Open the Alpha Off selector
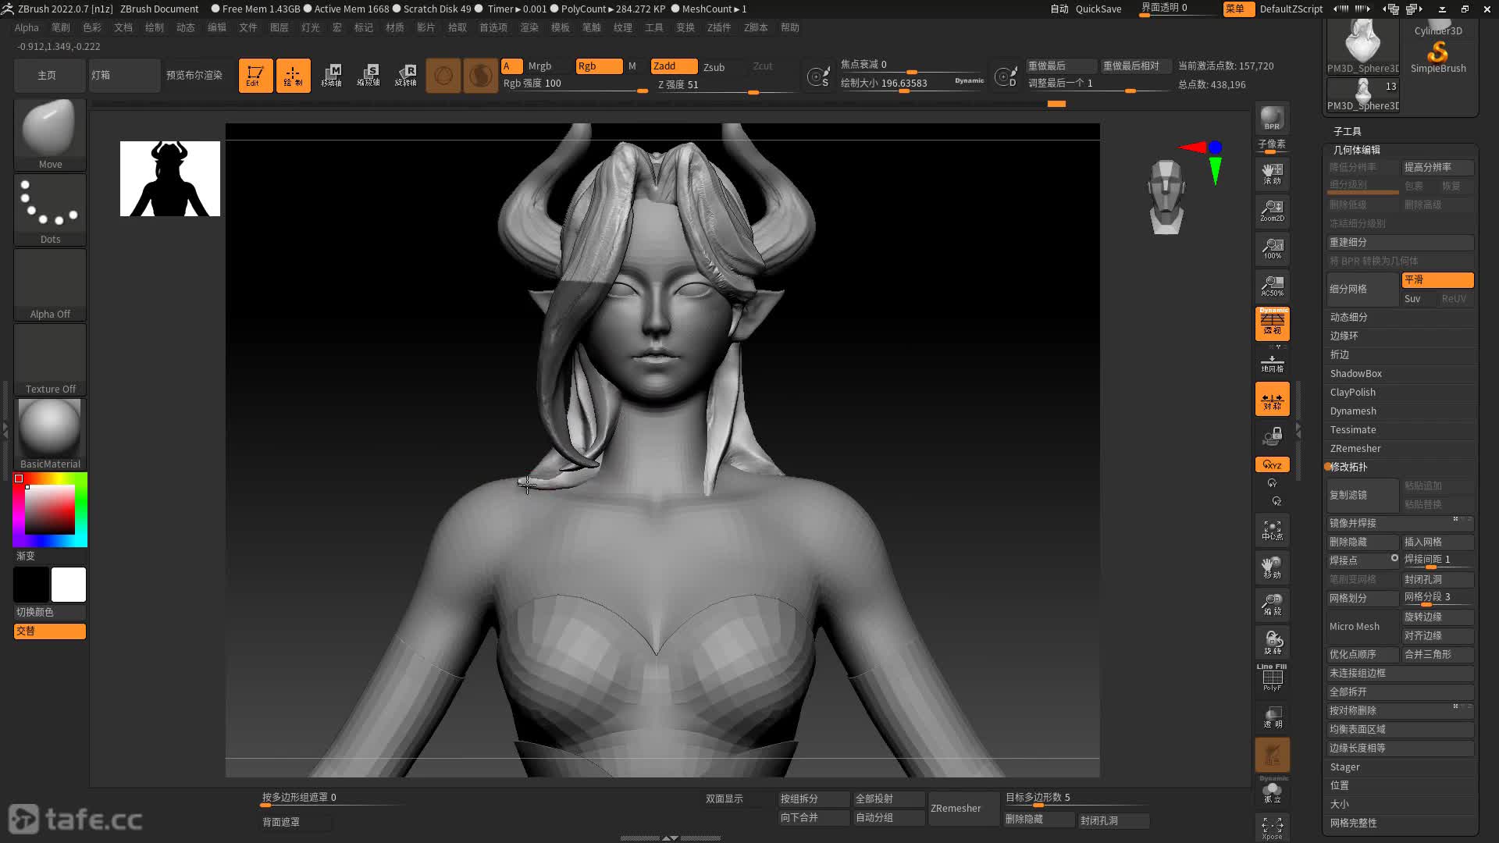The width and height of the screenshot is (1499, 843). (x=50, y=284)
